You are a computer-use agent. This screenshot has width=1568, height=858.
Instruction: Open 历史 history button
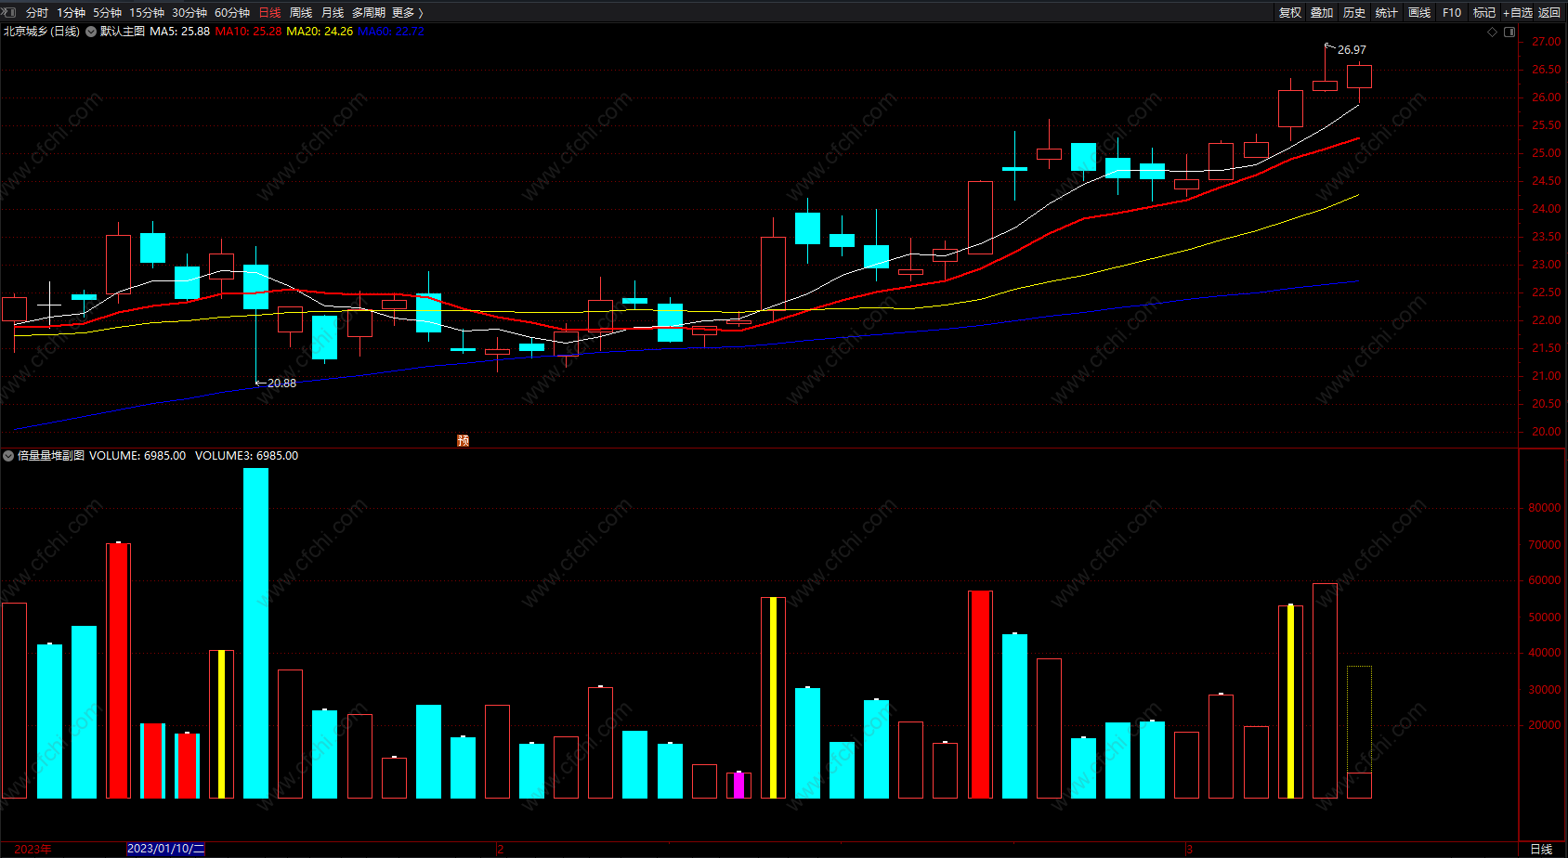1354,12
